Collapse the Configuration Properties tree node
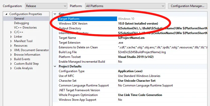Screen dimensions: 210x106 coord(6,14)
